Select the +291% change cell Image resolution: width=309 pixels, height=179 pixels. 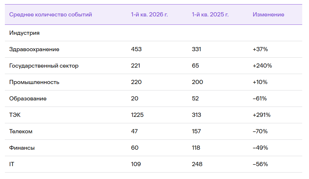[x=261, y=115]
